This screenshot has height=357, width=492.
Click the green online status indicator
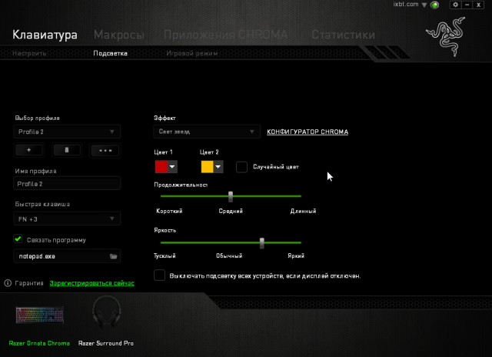click(x=434, y=5)
